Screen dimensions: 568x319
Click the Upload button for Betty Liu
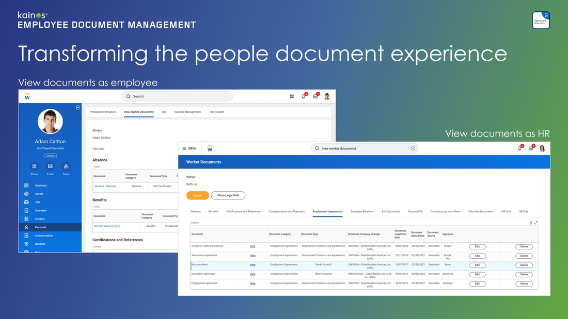coord(197,195)
